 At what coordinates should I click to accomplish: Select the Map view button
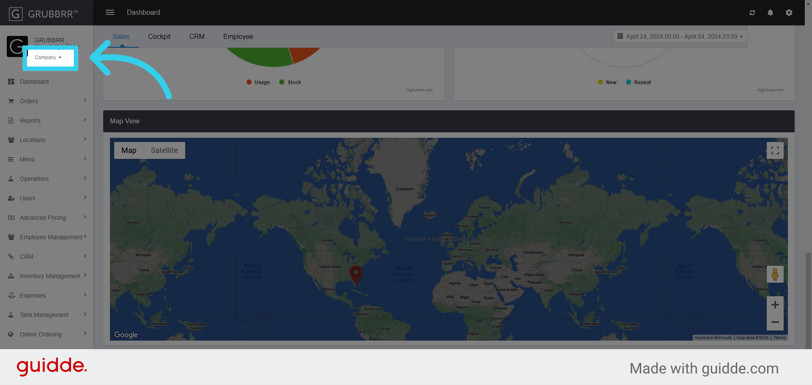pos(129,150)
